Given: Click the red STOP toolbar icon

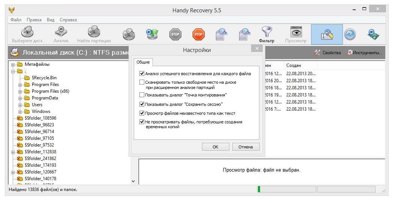Looking at the screenshot, I should pos(199,34).
